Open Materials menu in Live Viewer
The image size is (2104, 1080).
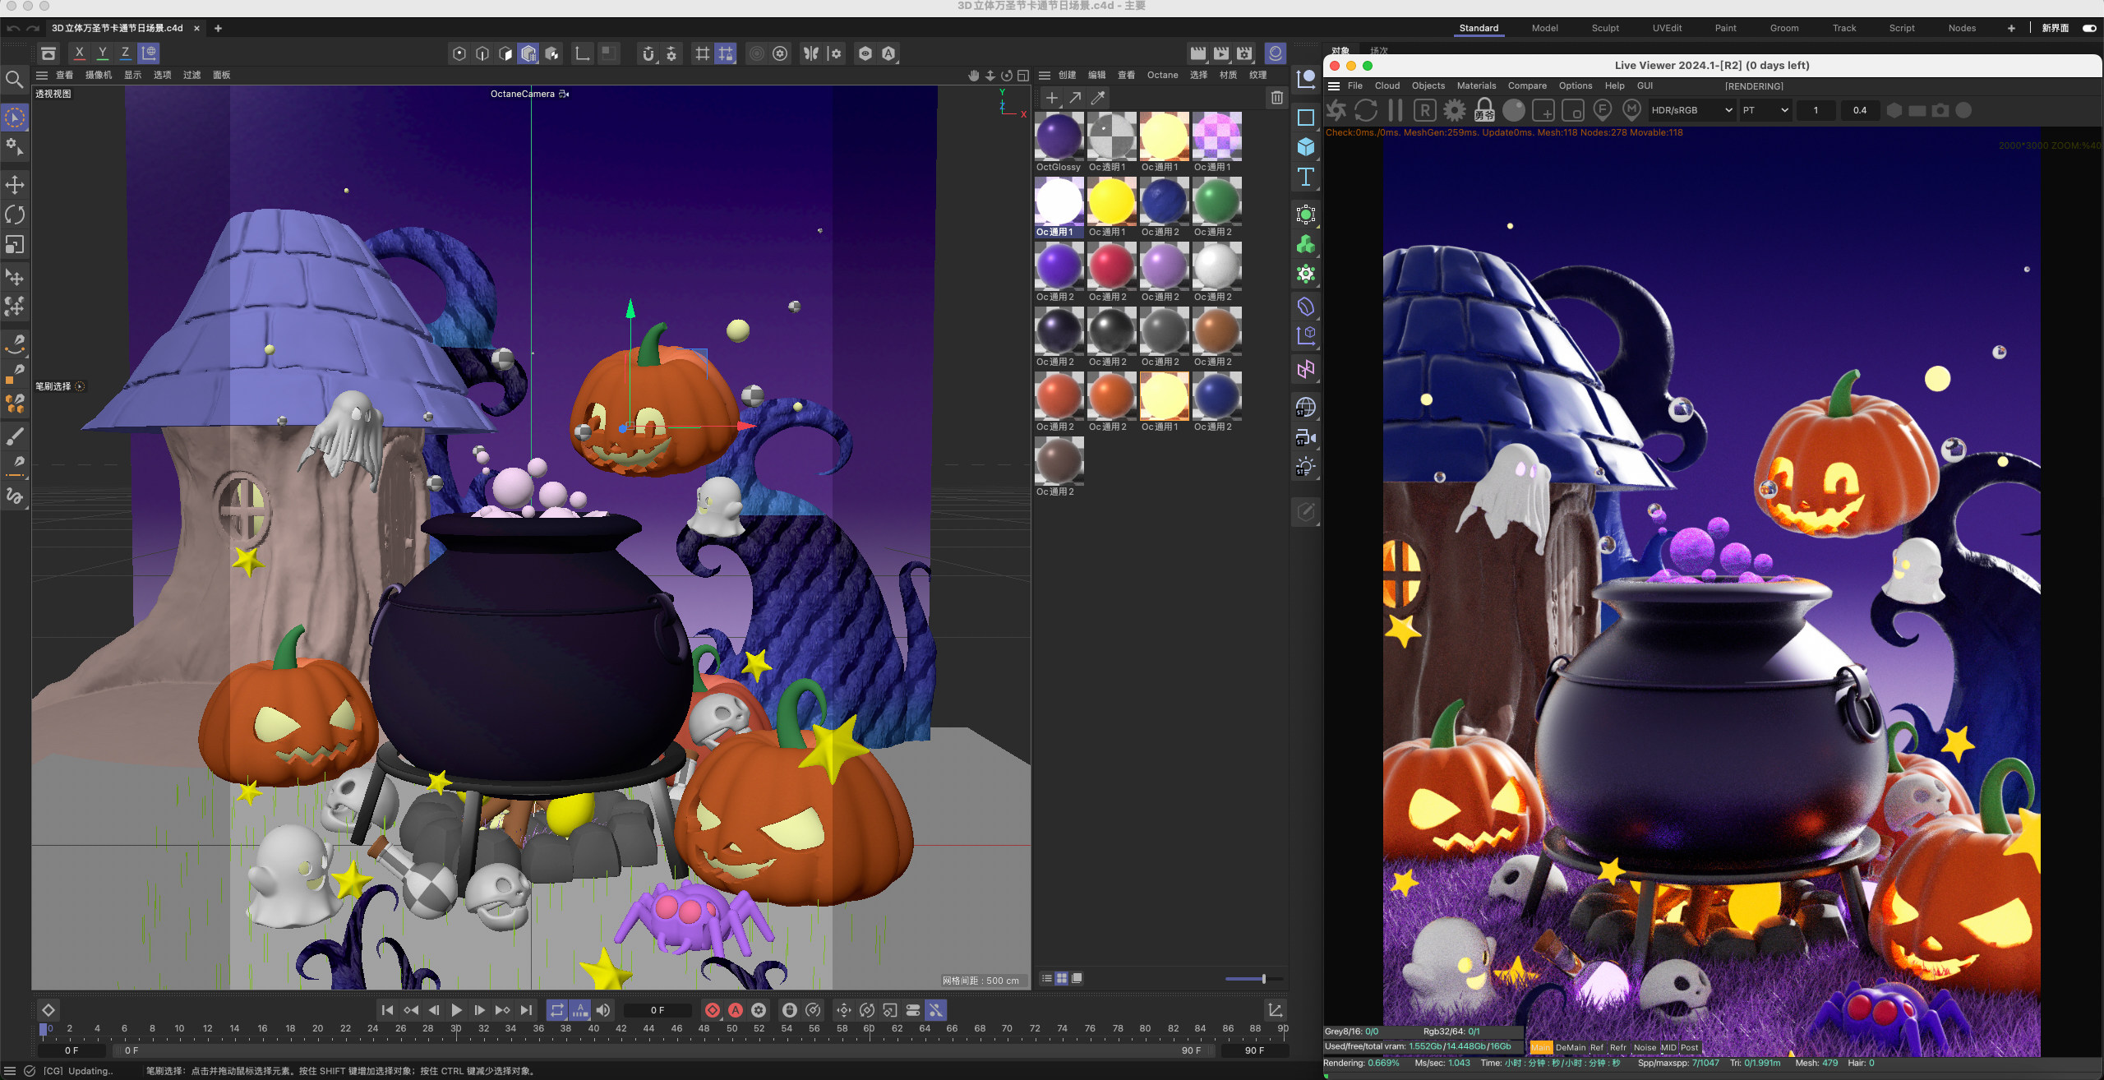(x=1476, y=85)
